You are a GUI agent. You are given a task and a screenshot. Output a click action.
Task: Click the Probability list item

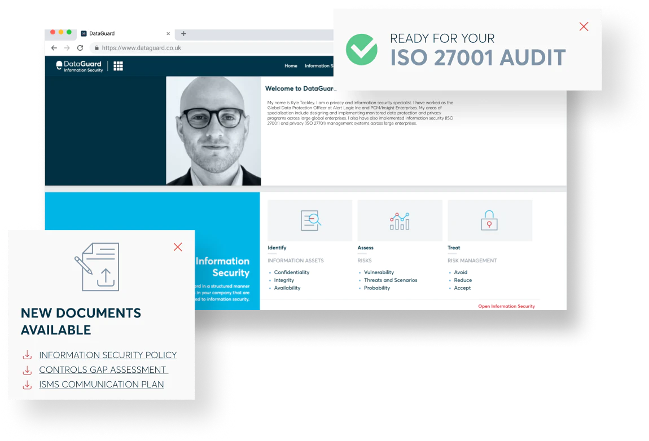[377, 288]
